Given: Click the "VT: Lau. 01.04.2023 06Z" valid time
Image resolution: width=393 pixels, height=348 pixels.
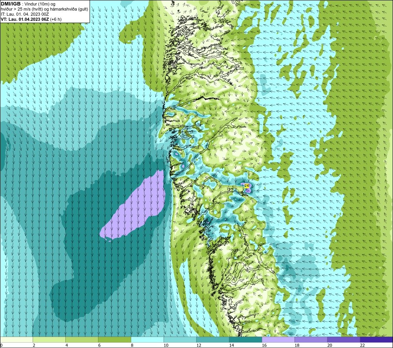Looking at the screenshot, I should pyautogui.click(x=25, y=19).
